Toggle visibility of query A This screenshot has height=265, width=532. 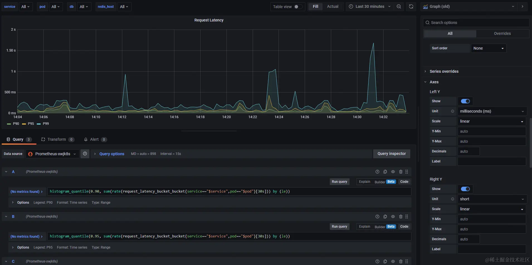(393, 172)
